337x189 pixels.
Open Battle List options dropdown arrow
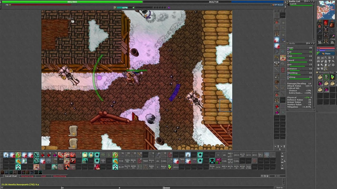tap(309, 1)
